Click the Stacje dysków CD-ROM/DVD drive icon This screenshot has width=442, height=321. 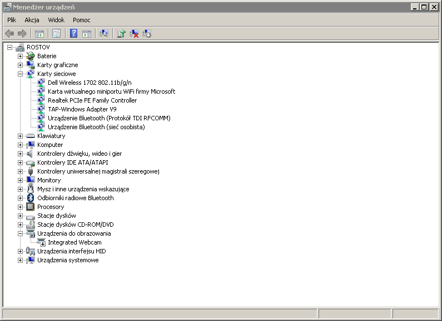pyautogui.click(x=31, y=225)
